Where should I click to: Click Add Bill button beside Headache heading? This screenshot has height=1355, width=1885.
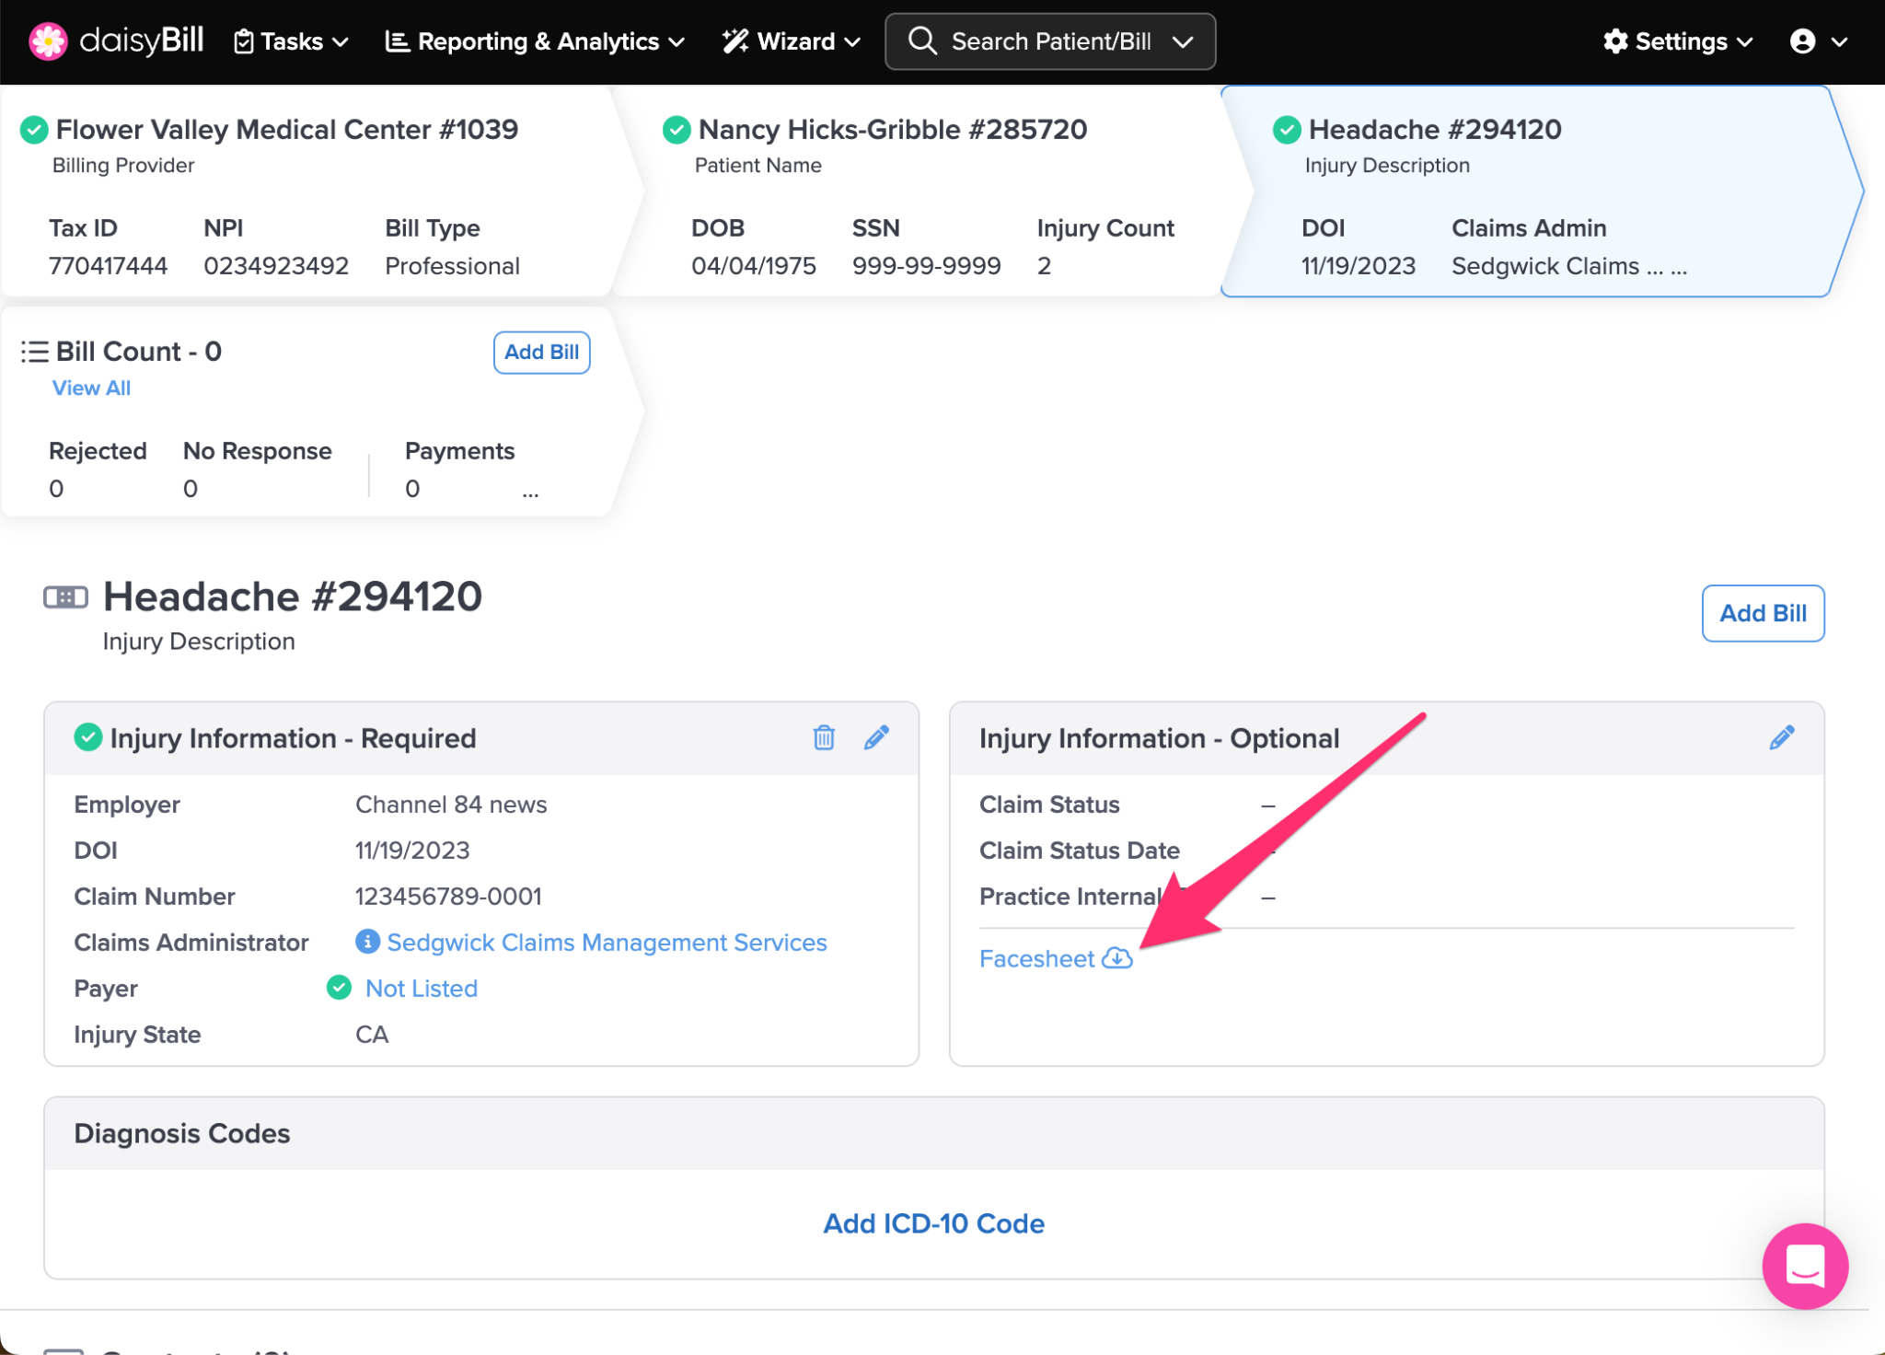point(1762,613)
